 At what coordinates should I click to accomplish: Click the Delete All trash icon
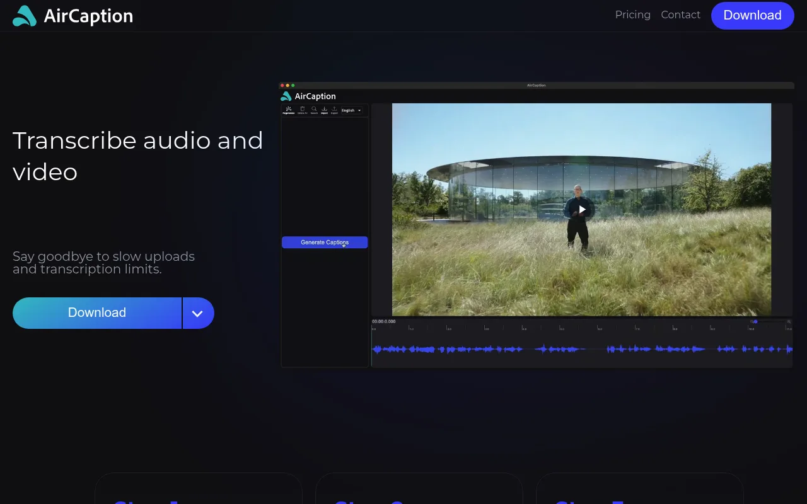click(302, 110)
